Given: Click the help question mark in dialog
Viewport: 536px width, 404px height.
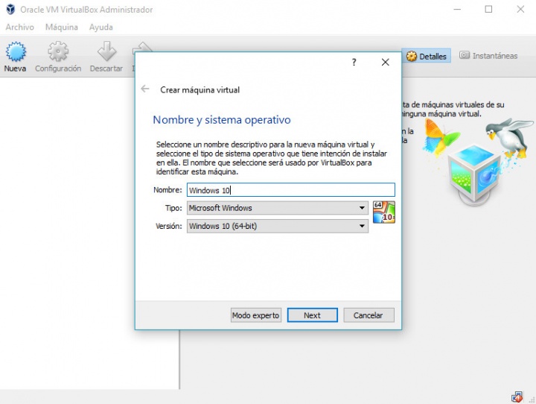Looking at the screenshot, I should tap(354, 63).
